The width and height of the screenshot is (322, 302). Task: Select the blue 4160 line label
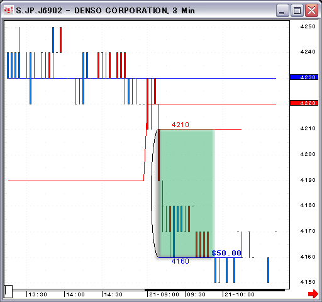click(x=180, y=261)
